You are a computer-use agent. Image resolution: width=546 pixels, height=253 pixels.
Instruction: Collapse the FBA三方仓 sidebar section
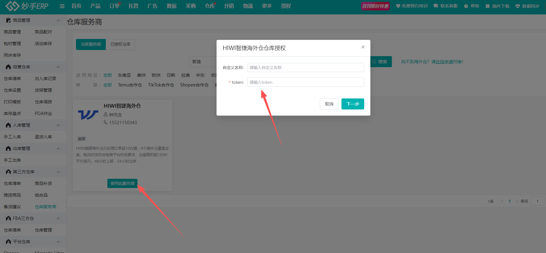tap(58, 218)
